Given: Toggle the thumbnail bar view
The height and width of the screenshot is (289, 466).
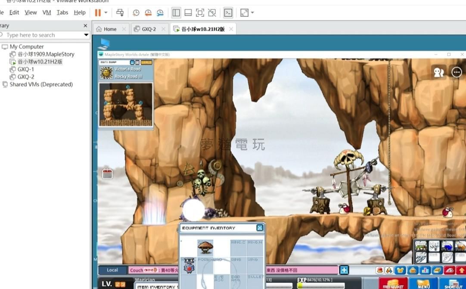Looking at the screenshot, I should tap(188, 13).
